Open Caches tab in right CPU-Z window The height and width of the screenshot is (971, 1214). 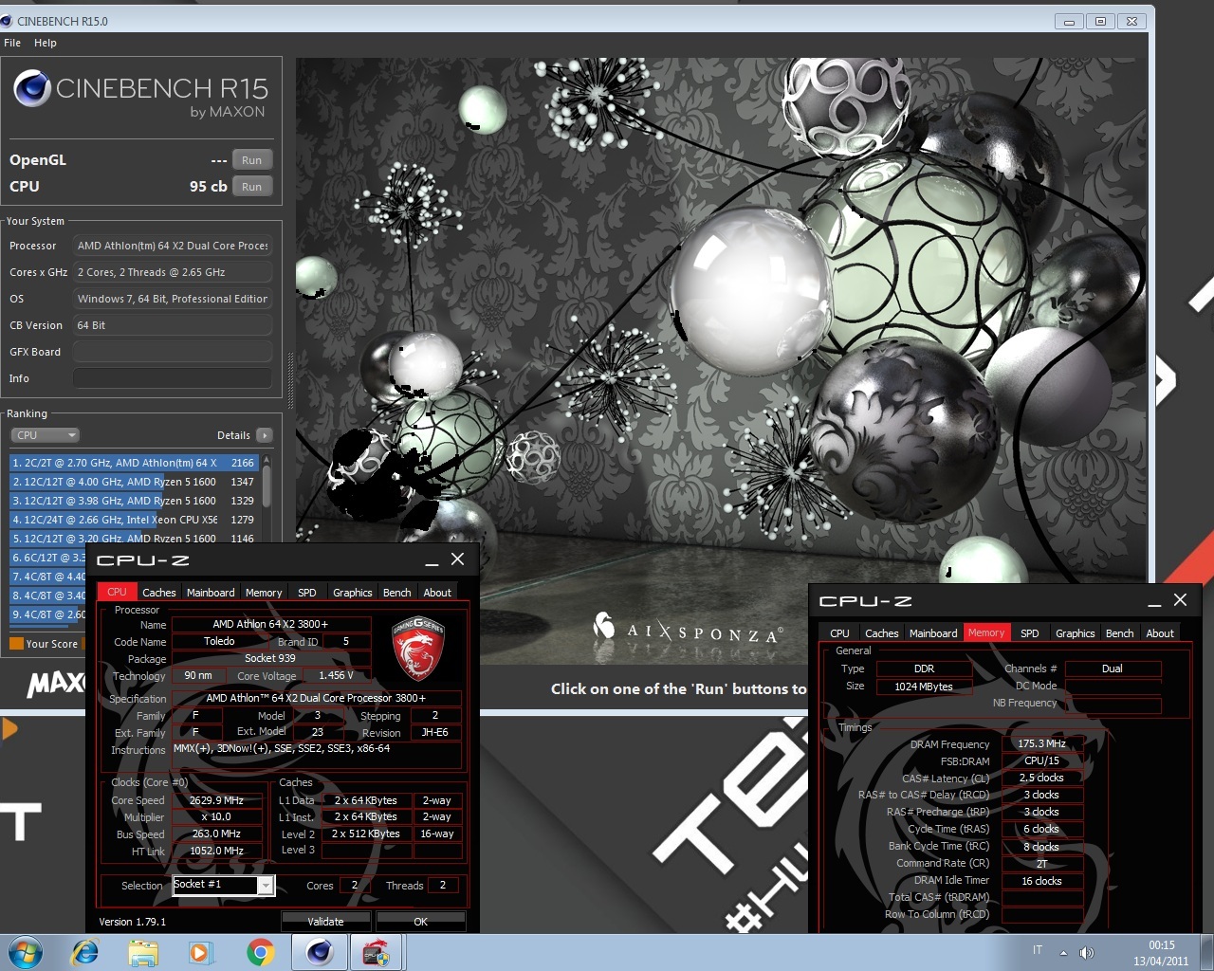[x=882, y=632]
